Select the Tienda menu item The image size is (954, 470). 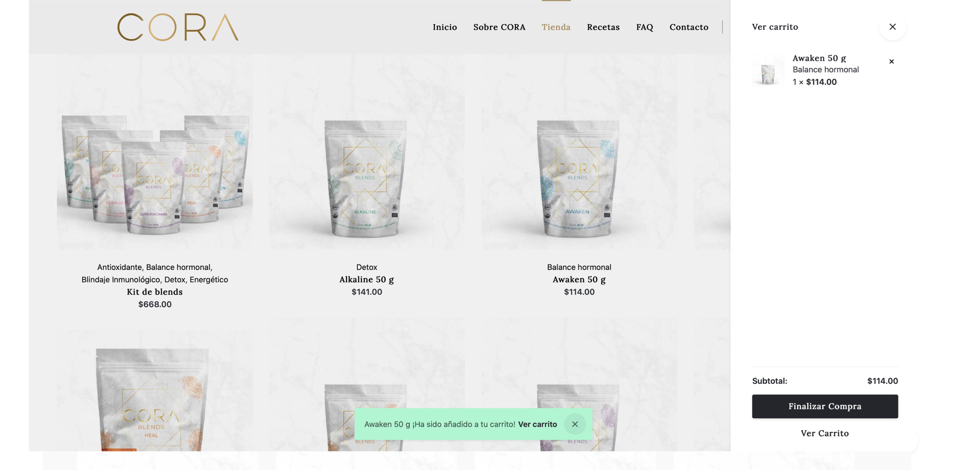pyautogui.click(x=556, y=27)
